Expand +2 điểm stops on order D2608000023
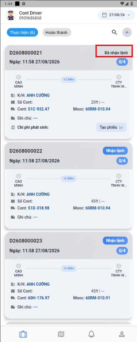The width and height of the screenshot is (137, 342). [69, 268]
